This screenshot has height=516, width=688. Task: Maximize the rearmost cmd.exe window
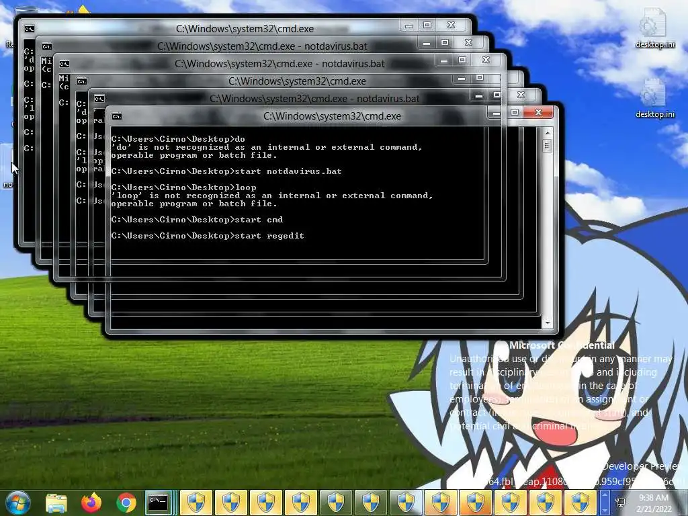click(x=427, y=26)
